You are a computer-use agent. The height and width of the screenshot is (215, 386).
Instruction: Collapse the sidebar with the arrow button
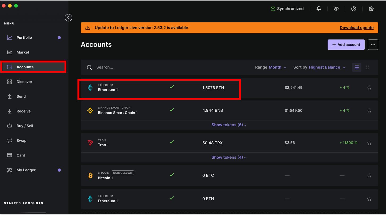68,18
